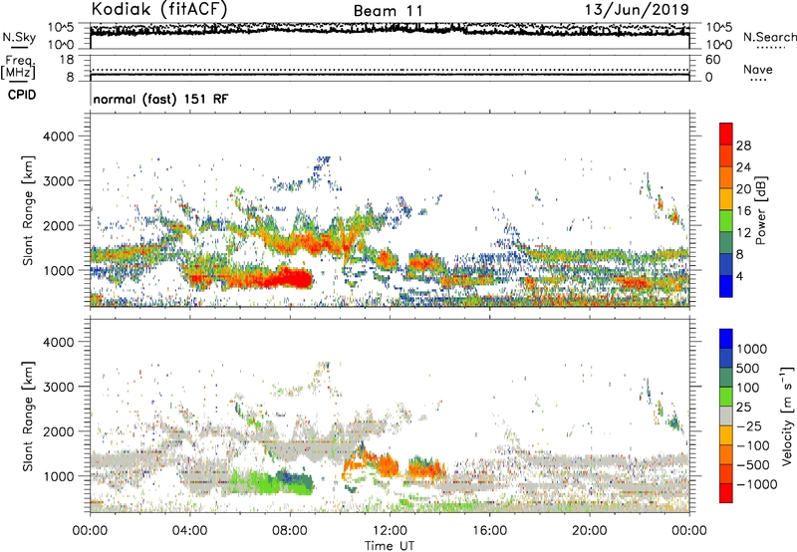Image resolution: width=797 pixels, height=552 pixels.
Task: Pick the gray -25 to 25 Velocity colorbar segment
Action: [x=726, y=416]
